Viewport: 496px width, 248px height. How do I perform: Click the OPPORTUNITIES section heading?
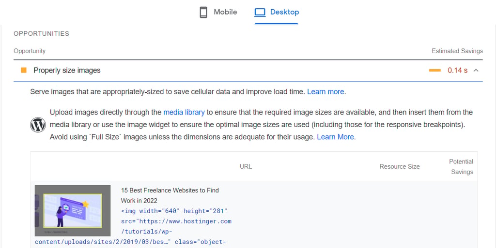click(42, 34)
